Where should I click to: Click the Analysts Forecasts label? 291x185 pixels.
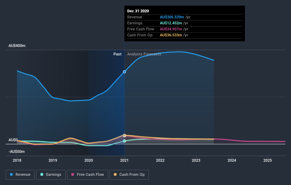tap(144, 54)
